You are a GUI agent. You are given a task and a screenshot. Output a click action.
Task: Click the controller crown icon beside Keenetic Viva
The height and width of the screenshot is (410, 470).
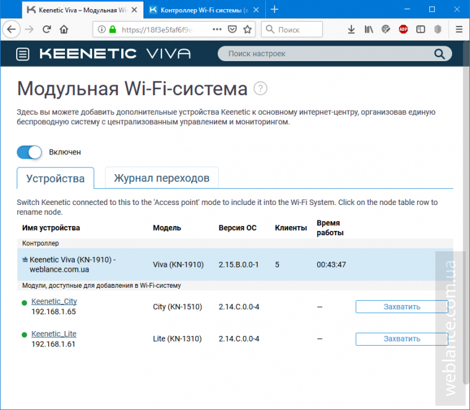click(25, 259)
